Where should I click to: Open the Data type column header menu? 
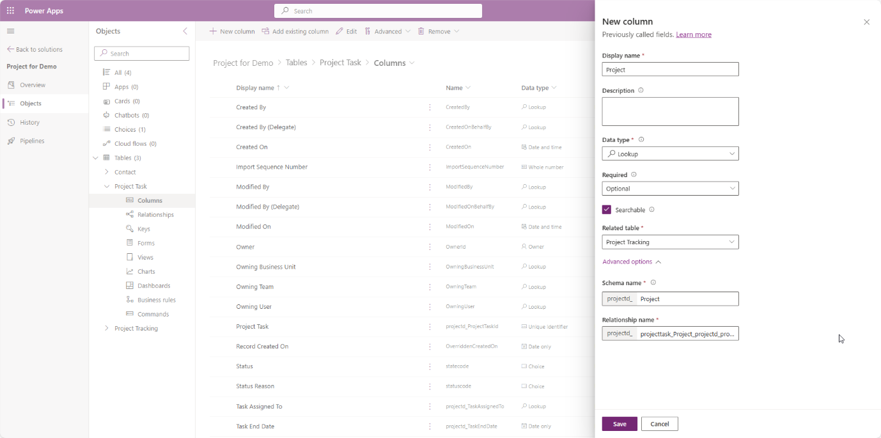click(539, 88)
